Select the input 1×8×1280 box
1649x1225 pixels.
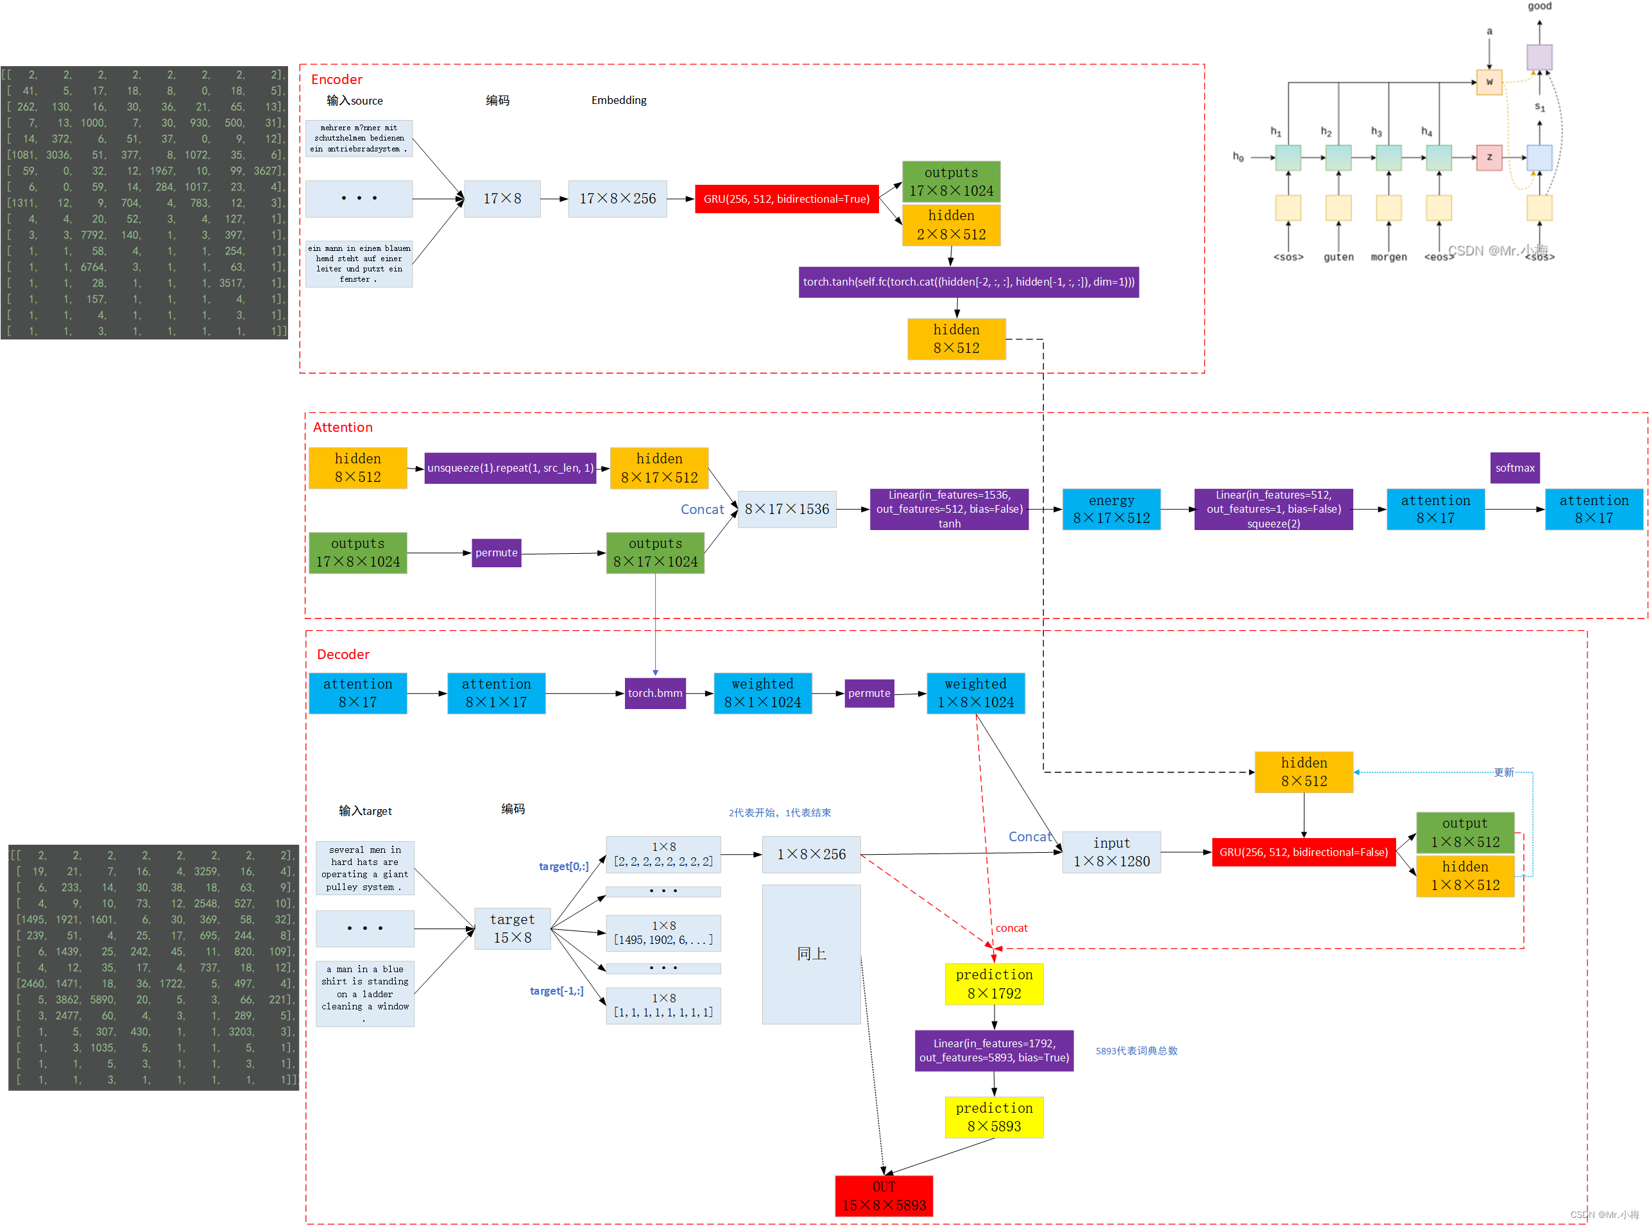(x=1111, y=852)
